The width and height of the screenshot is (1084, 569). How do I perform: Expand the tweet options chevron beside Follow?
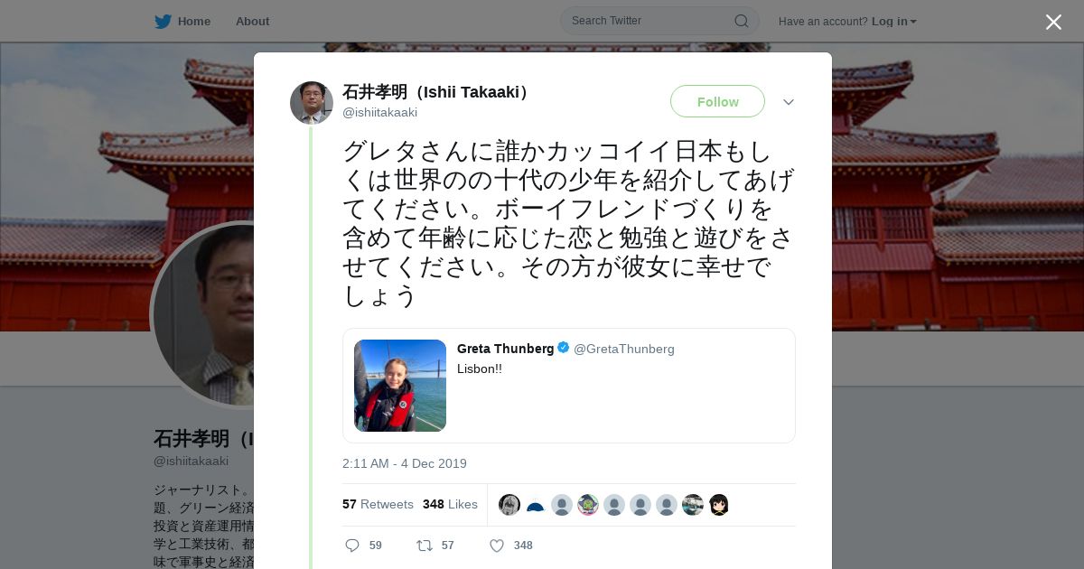pyautogui.click(x=789, y=102)
